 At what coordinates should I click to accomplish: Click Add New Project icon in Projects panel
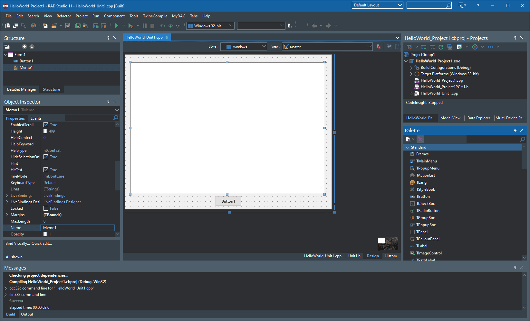click(424, 47)
